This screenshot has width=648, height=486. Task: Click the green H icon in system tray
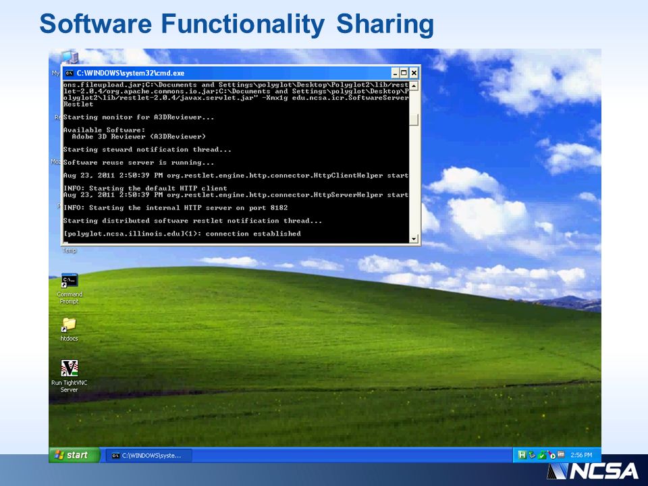pyautogui.click(x=522, y=455)
